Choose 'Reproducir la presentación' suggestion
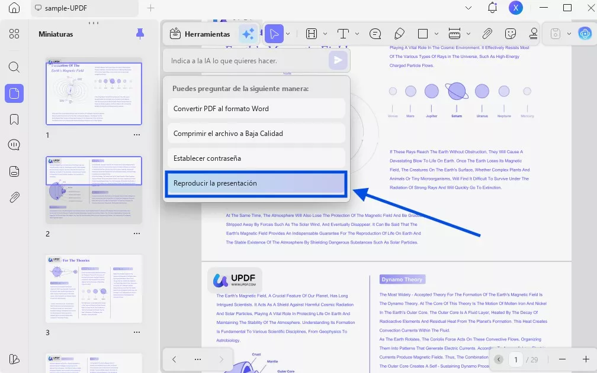This screenshot has height=373, width=597. point(256,183)
